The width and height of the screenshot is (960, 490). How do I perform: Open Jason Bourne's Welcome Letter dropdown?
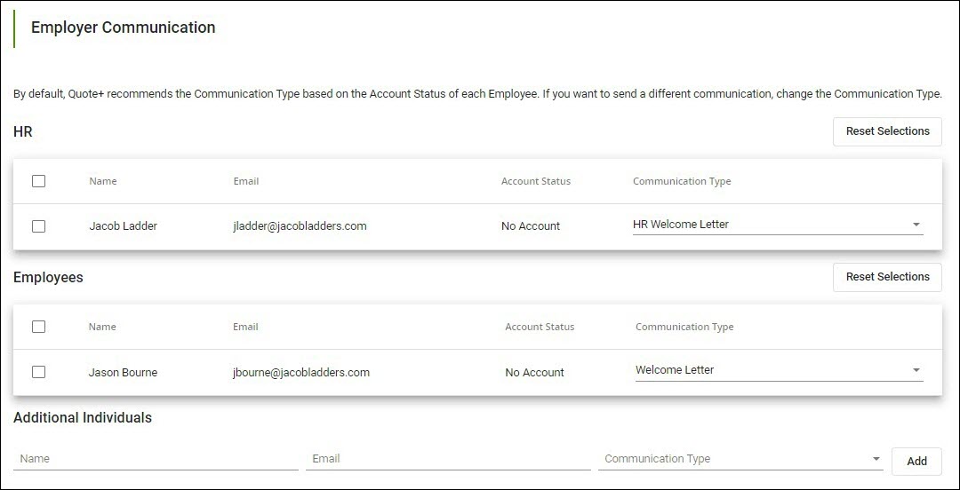tap(779, 370)
